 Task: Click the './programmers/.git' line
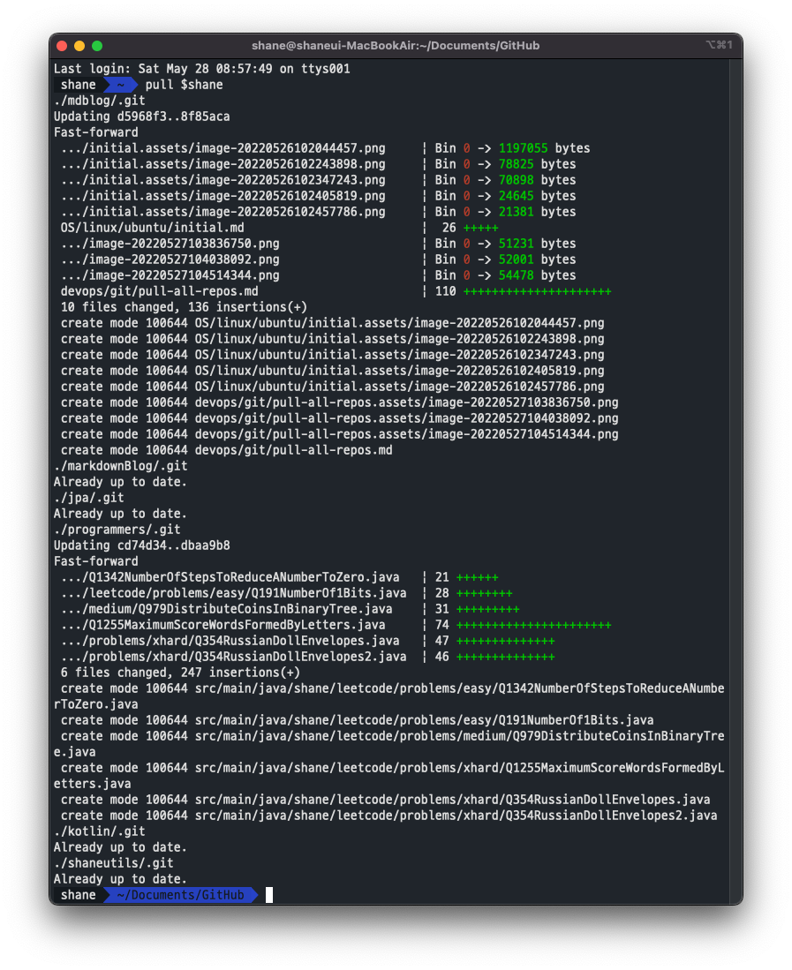117,530
